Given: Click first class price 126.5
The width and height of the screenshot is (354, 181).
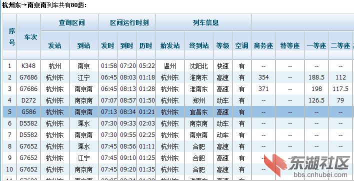Looking at the screenshot, I should [x=316, y=100].
